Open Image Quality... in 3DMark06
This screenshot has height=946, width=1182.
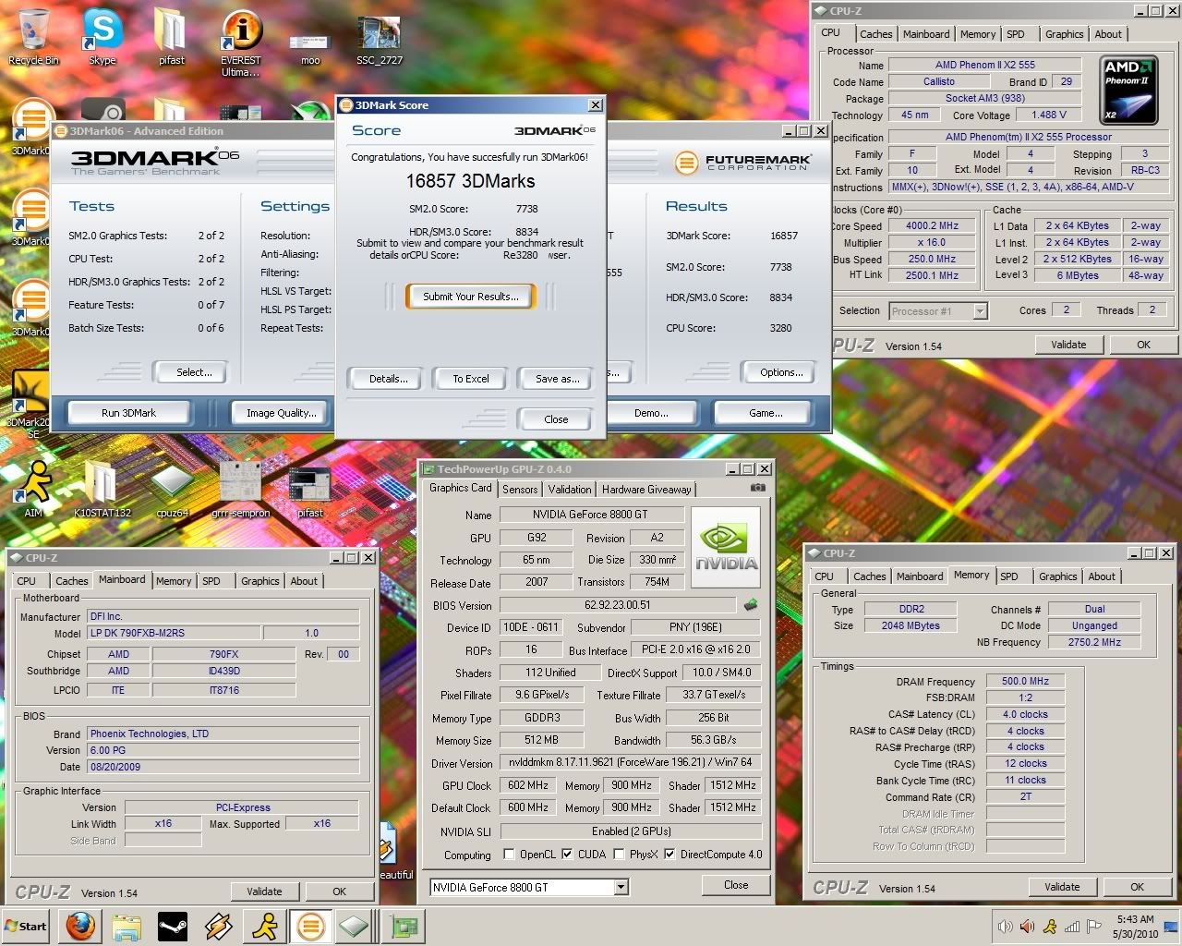tap(282, 413)
